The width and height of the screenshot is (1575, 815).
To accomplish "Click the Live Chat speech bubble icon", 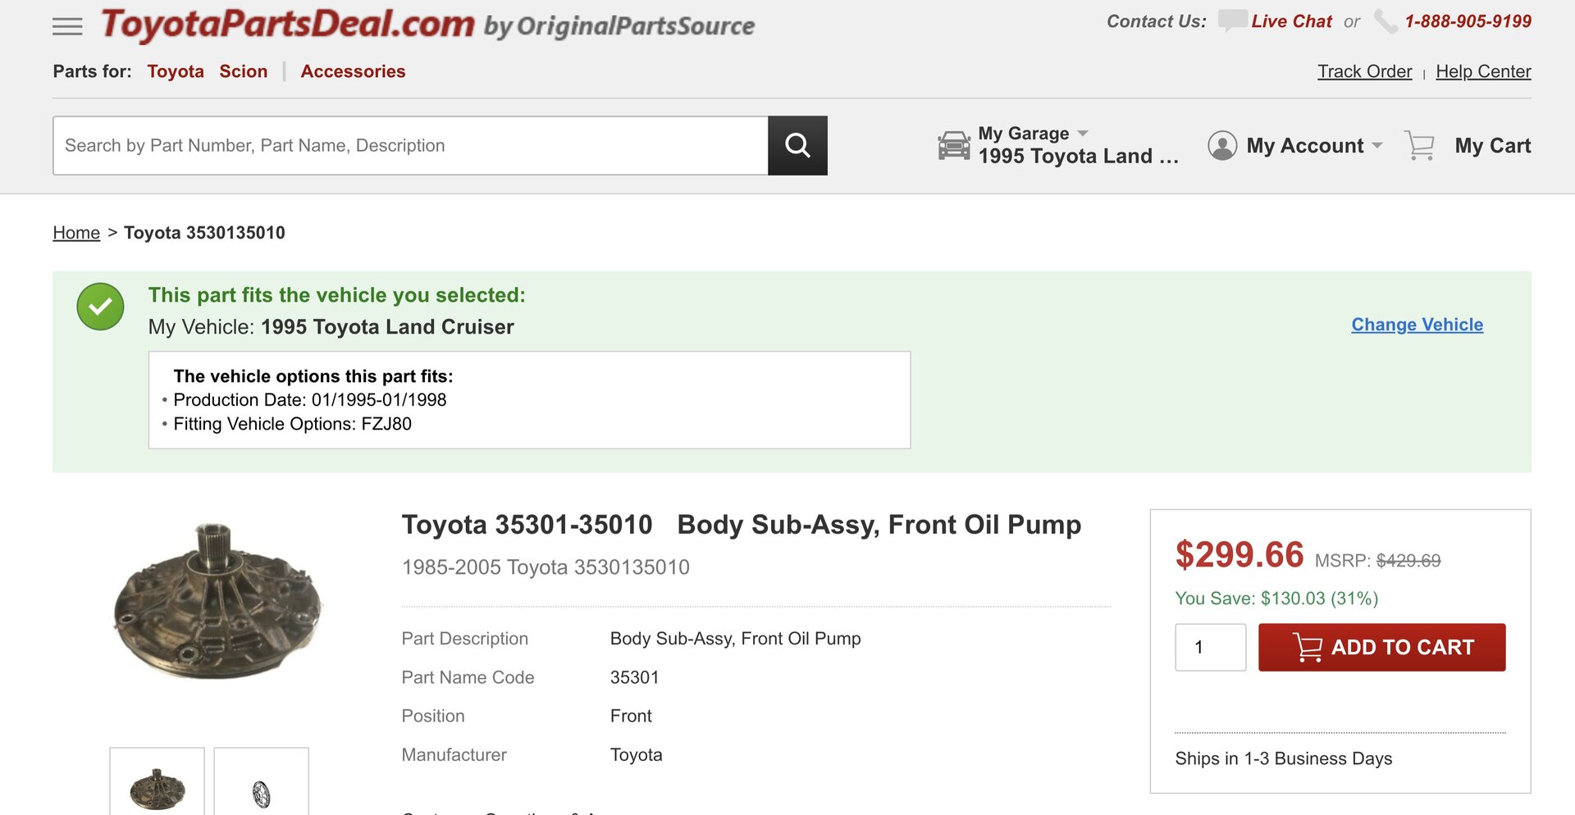I will [1232, 20].
